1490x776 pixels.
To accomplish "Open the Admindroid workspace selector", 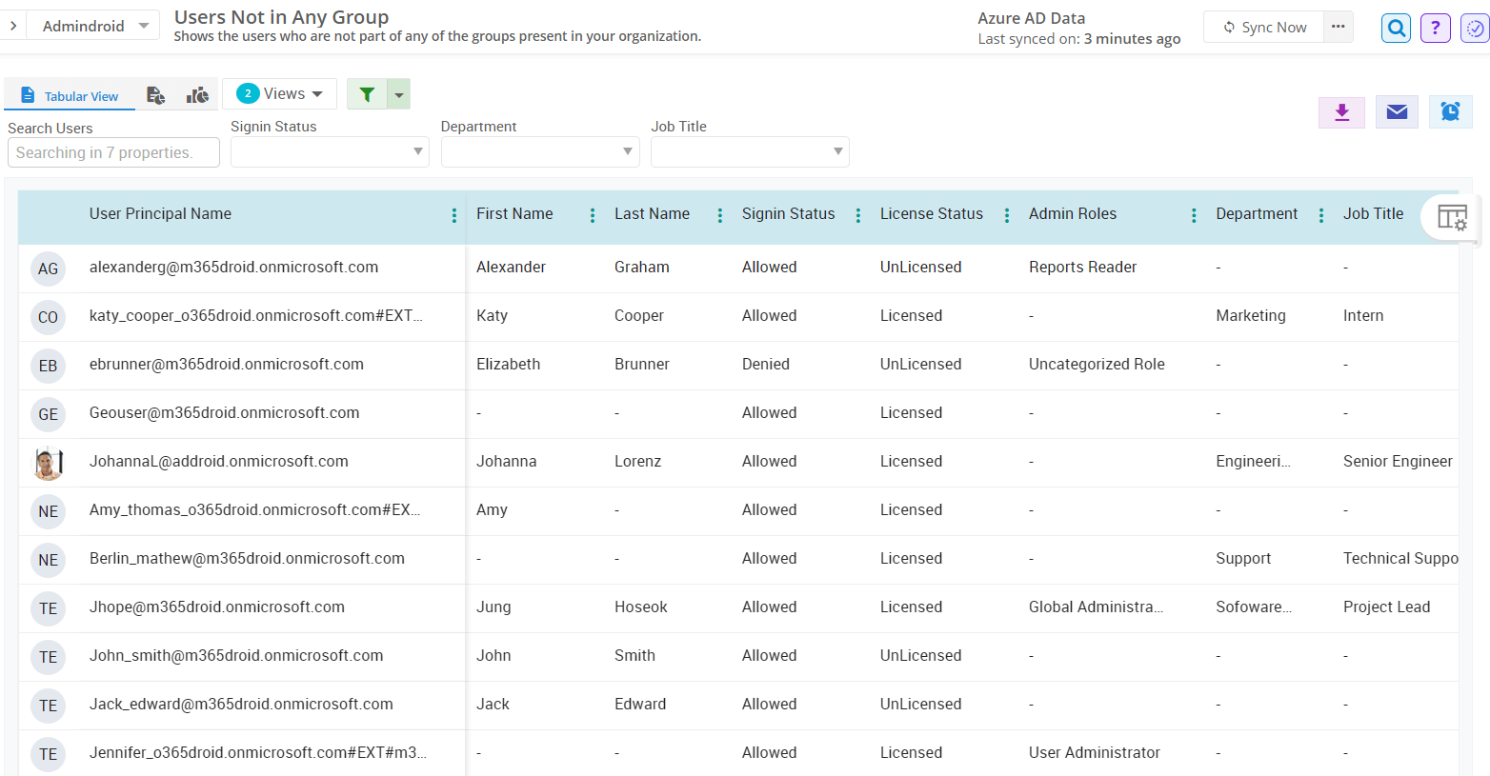I will (x=91, y=25).
